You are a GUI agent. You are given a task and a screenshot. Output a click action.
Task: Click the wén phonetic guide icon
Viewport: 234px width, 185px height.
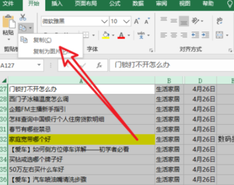tap(141, 35)
